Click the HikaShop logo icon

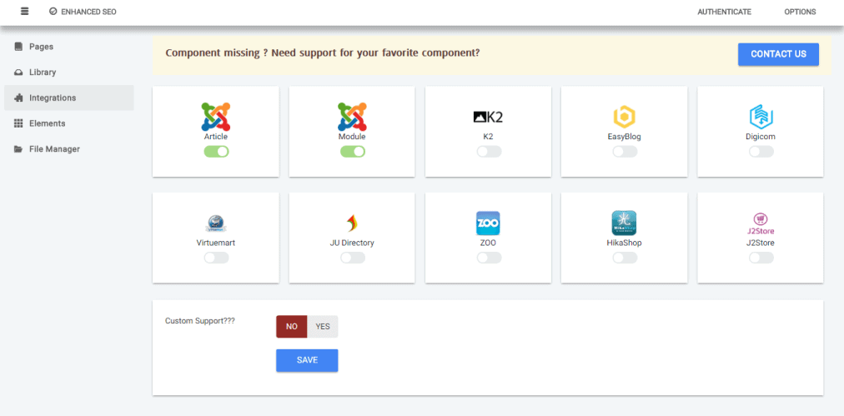click(x=624, y=223)
